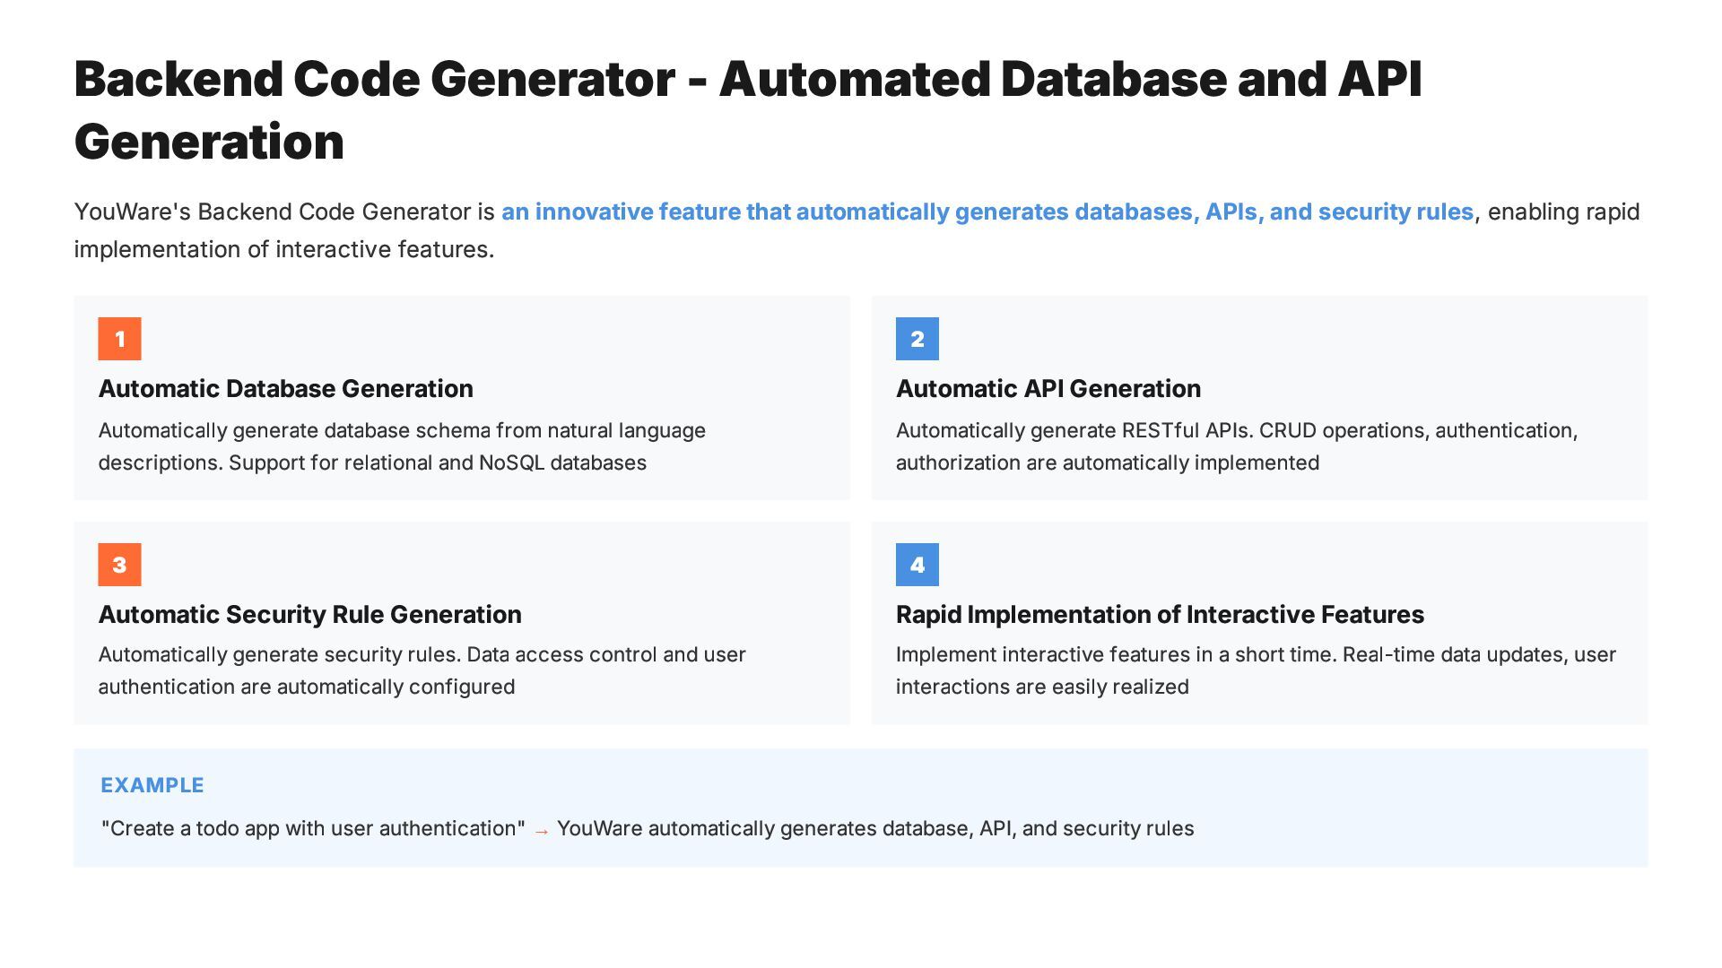Click the orange number 1 badge

pyautogui.click(x=119, y=339)
